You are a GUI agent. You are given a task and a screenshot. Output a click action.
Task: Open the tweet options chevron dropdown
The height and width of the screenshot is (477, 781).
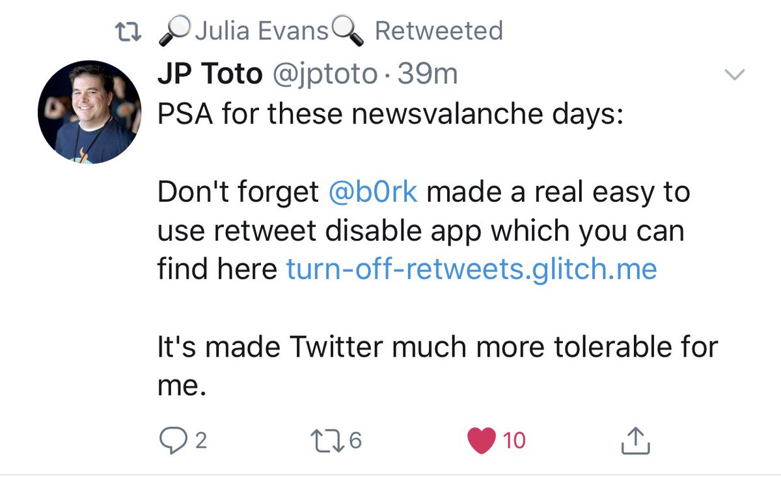[x=734, y=76]
